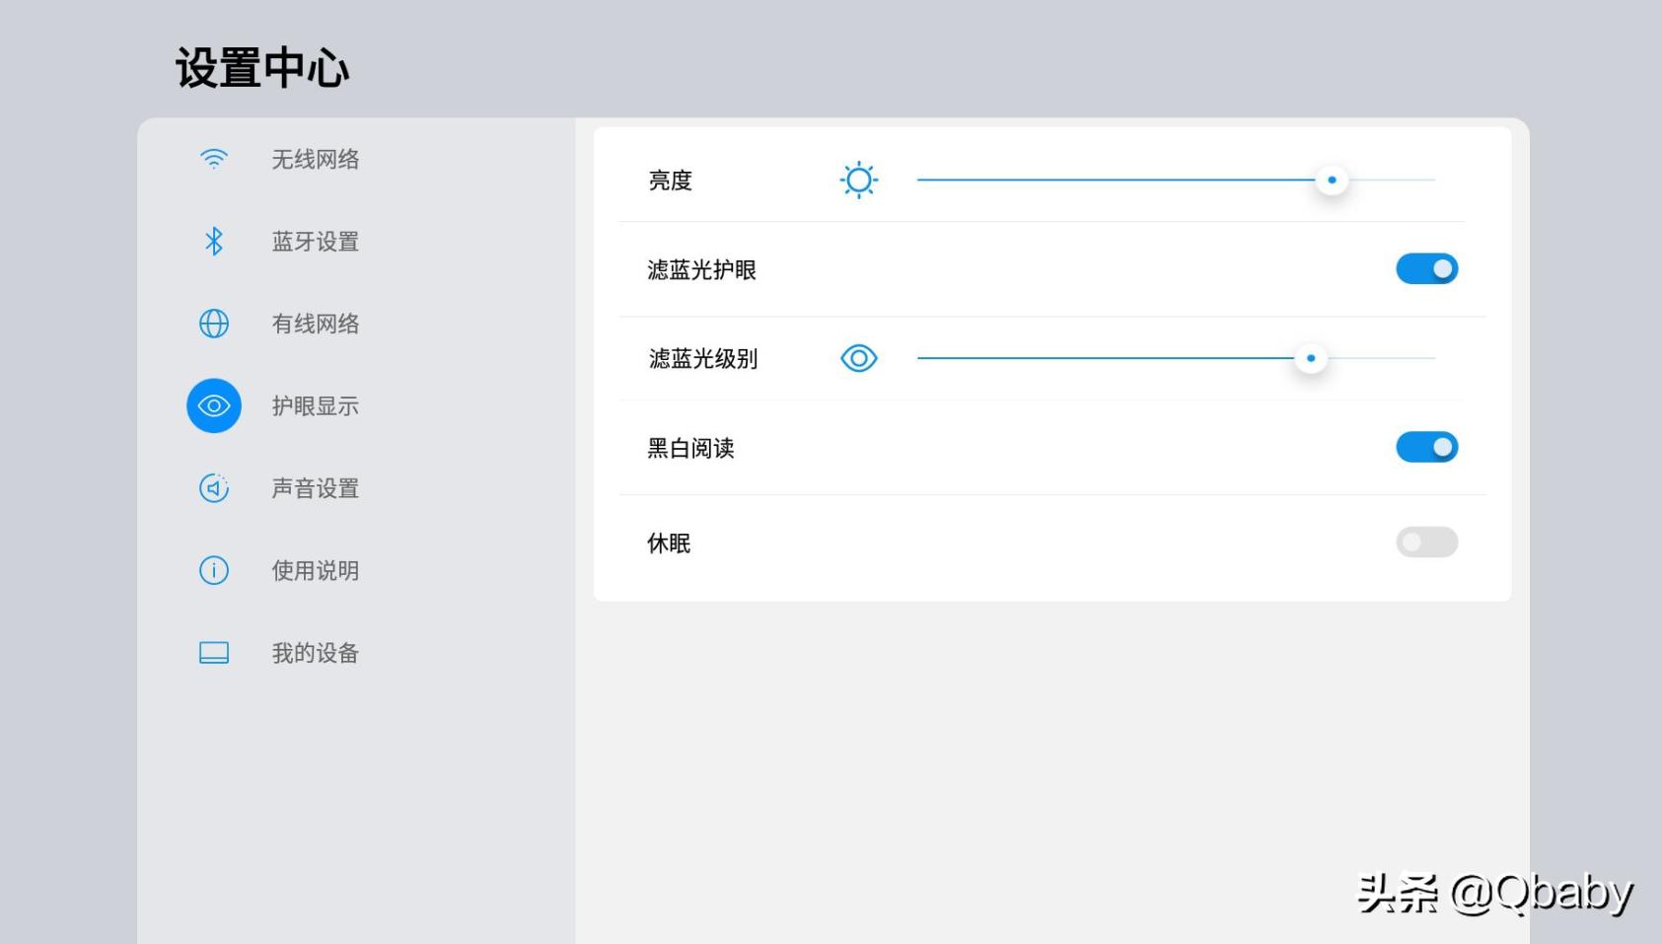Viewport: 1662px width, 944px height.
Task: Click the eye icon next to 滤蓝光级别
Action: tap(857, 358)
